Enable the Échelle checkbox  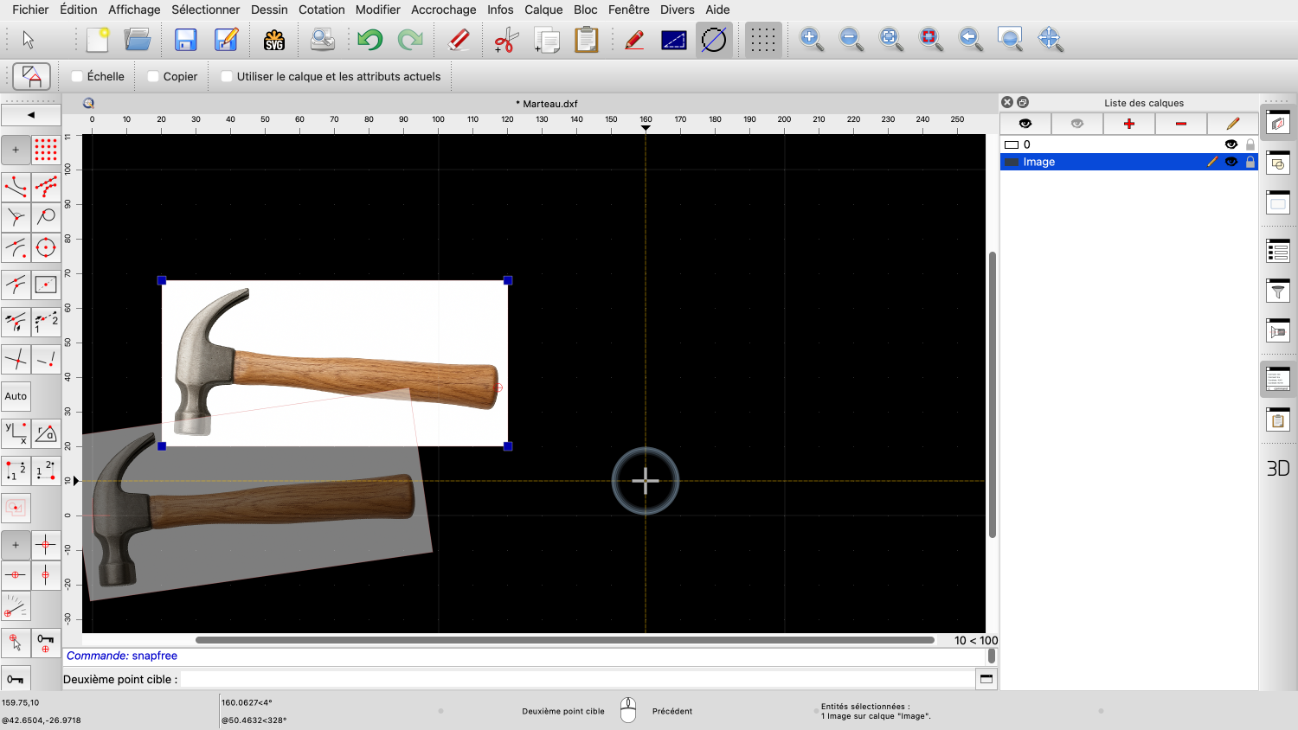point(77,76)
